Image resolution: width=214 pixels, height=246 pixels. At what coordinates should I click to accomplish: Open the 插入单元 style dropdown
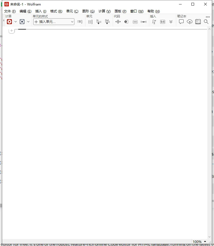54,22
